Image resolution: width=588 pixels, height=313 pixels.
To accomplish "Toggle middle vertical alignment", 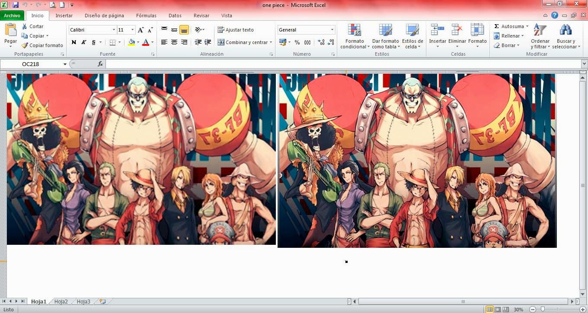I will click(x=174, y=30).
